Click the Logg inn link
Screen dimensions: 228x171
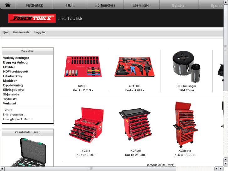coord(40,32)
